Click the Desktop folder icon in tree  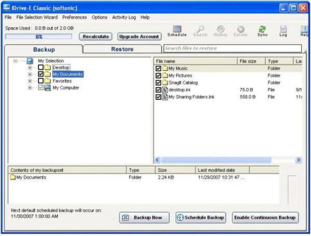click(x=48, y=67)
